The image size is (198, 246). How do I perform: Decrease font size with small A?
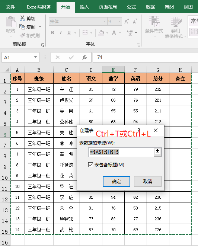[x=135, y=21]
